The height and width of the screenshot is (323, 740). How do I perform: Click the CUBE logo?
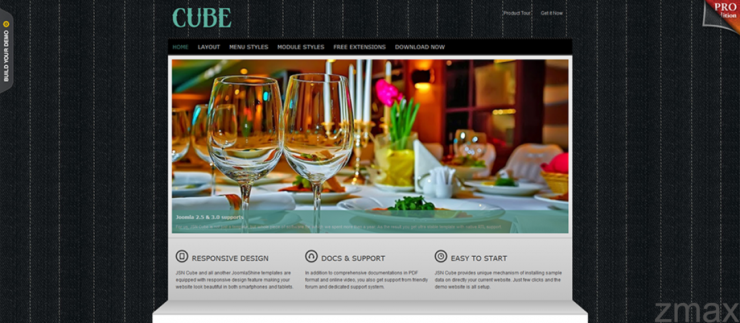pyautogui.click(x=202, y=18)
